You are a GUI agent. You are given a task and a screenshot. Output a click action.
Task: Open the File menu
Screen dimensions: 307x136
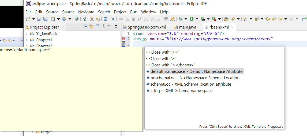(x=28, y=12)
